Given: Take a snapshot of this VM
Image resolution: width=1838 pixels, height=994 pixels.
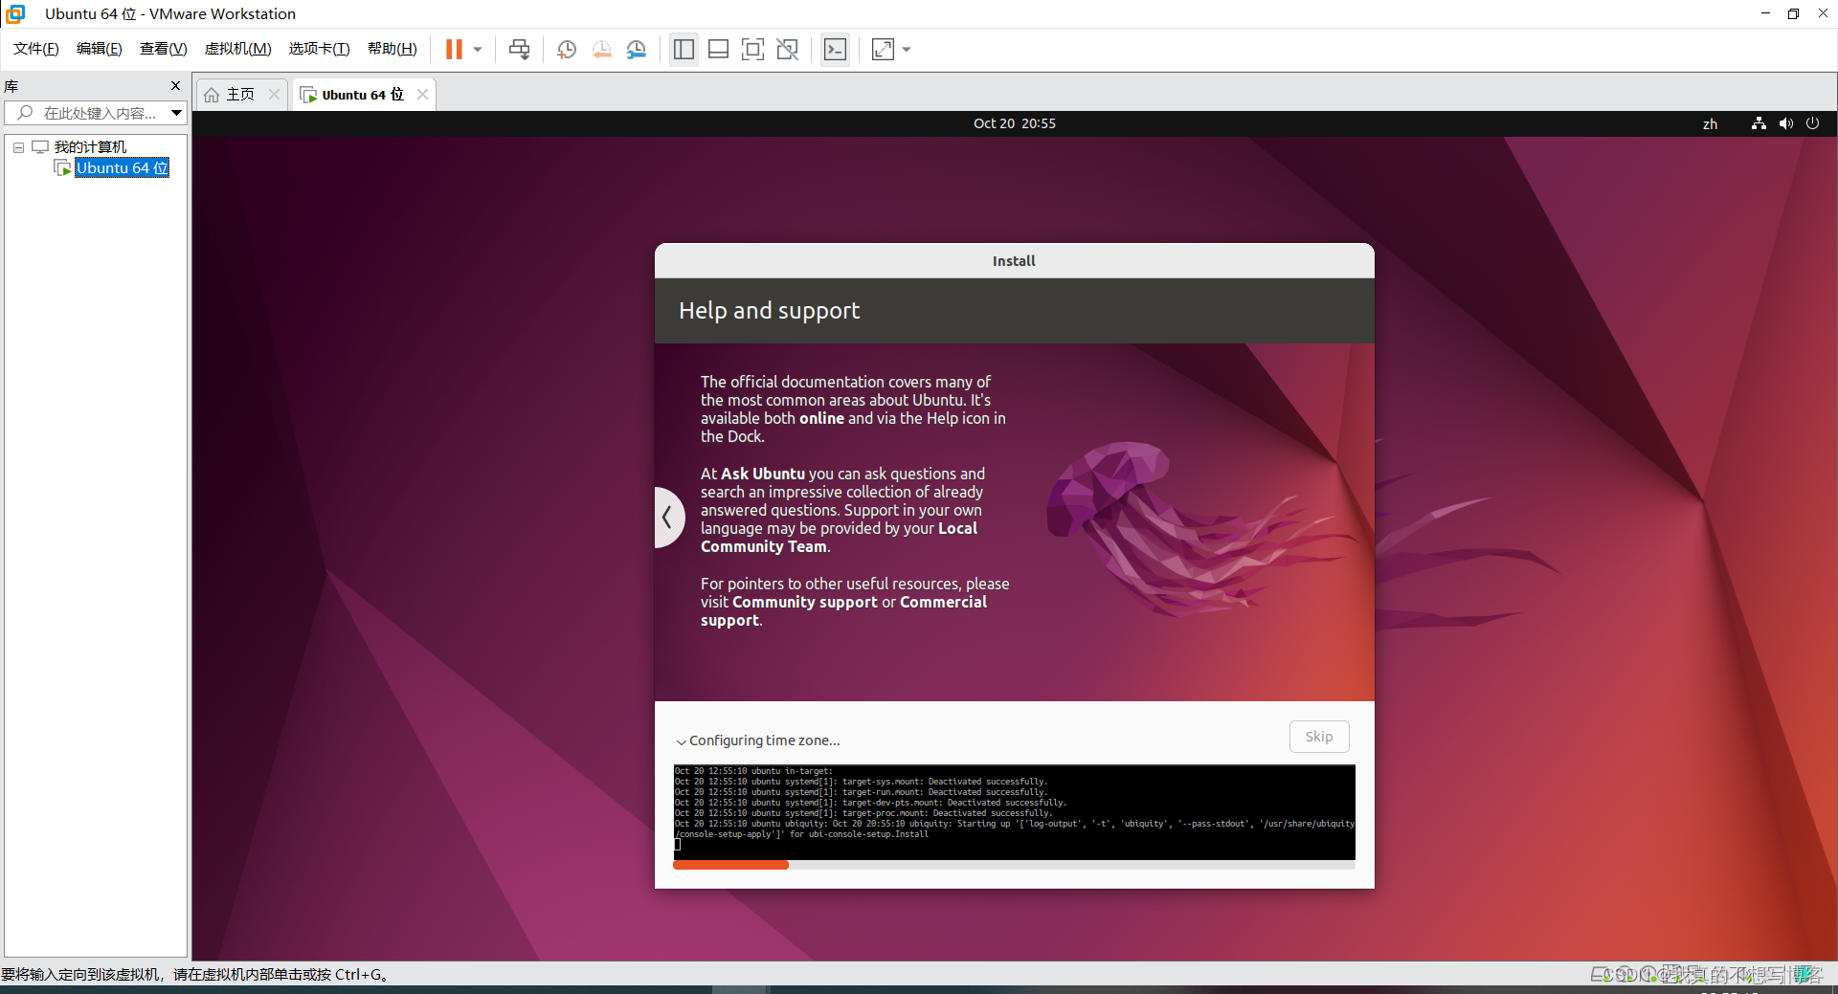Looking at the screenshot, I should (567, 50).
